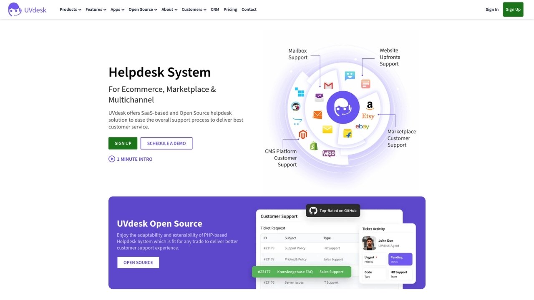Click the Etsy logo
Screen dimensions: 534x300
tap(368, 116)
